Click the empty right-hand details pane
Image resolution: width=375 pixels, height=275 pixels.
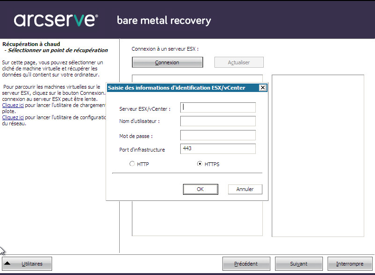pyautogui.click(x=318, y=156)
